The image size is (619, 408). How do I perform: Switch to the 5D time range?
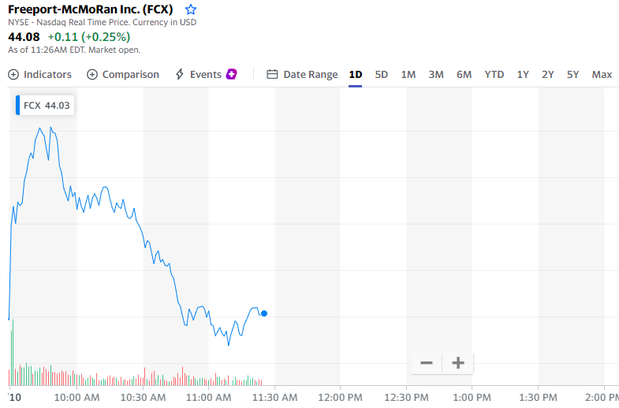pyautogui.click(x=382, y=74)
